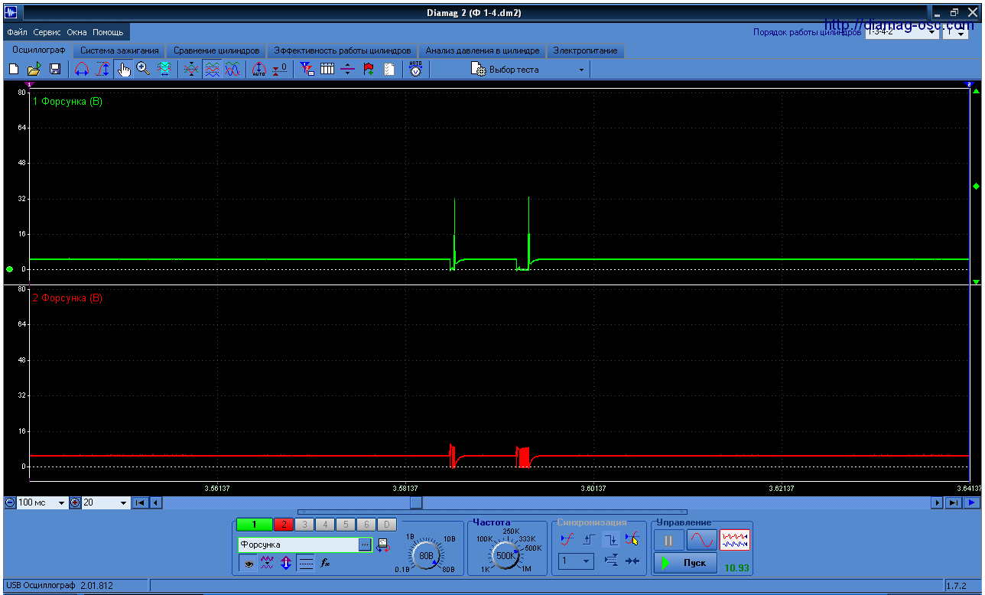Switch to the Система зажигания tab
985x595 pixels.
click(119, 50)
